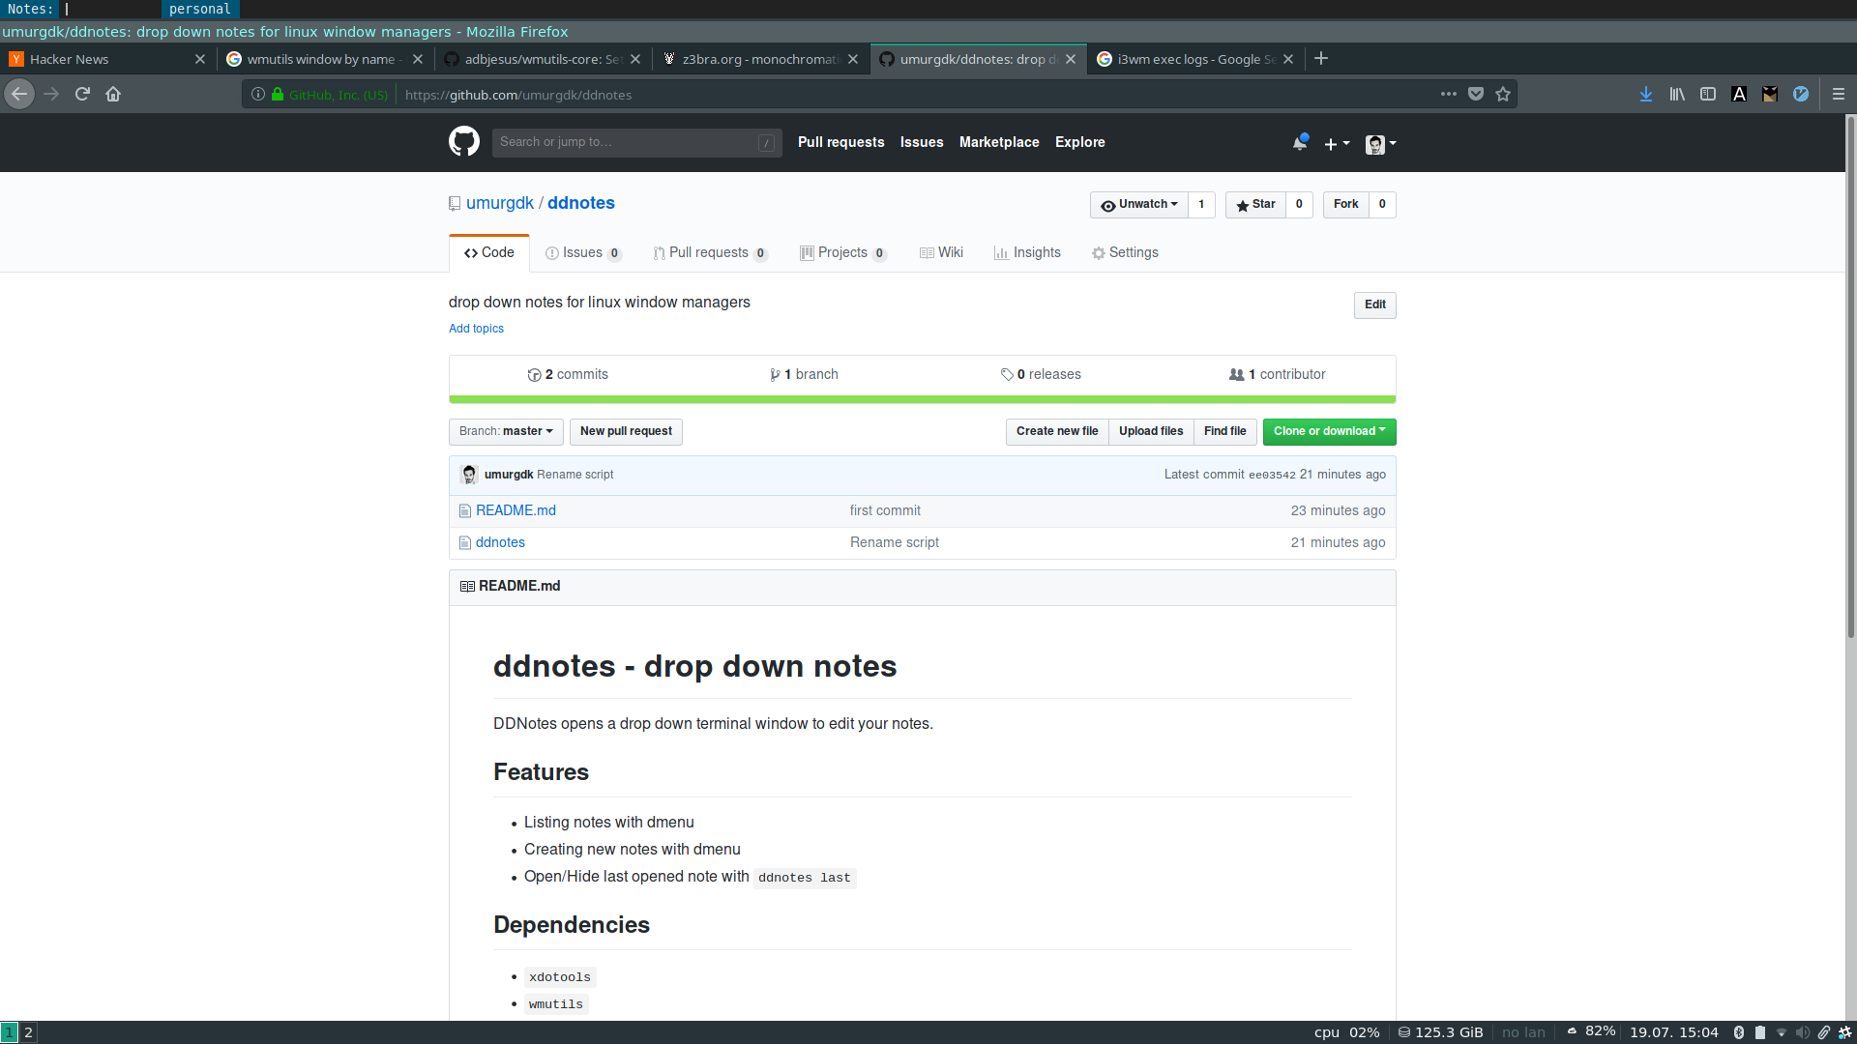This screenshot has height=1044, width=1857.
Task: Star the ddnotes repository
Action: click(1255, 204)
